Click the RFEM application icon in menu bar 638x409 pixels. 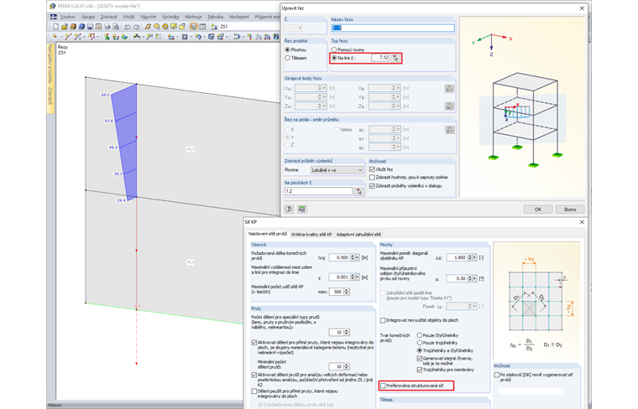pos(53,17)
